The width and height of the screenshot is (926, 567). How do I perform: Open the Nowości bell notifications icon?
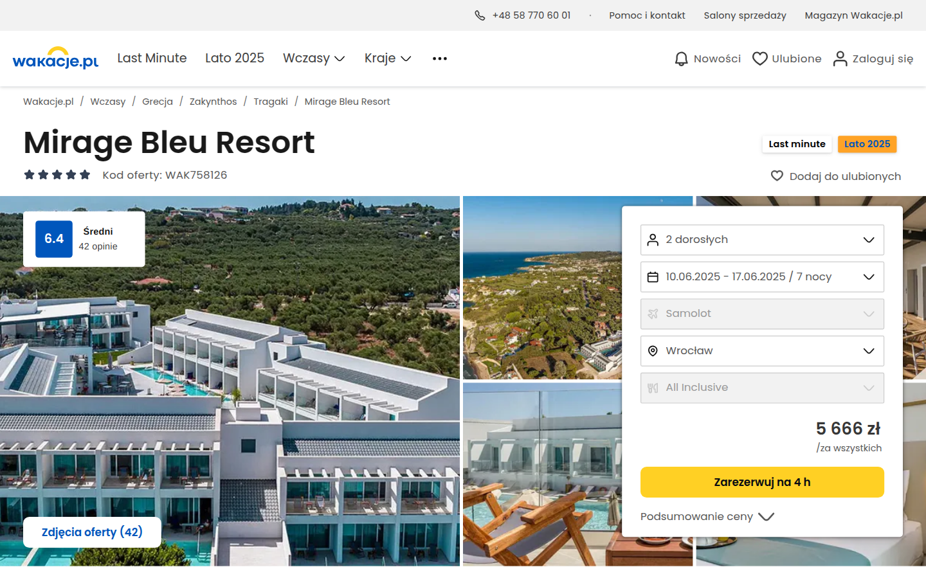click(x=681, y=59)
